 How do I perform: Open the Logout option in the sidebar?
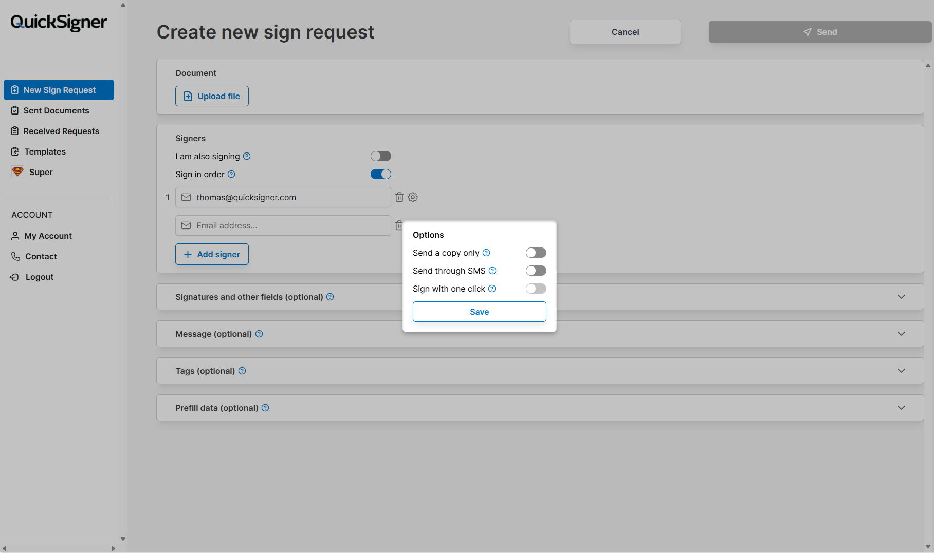coord(39,277)
